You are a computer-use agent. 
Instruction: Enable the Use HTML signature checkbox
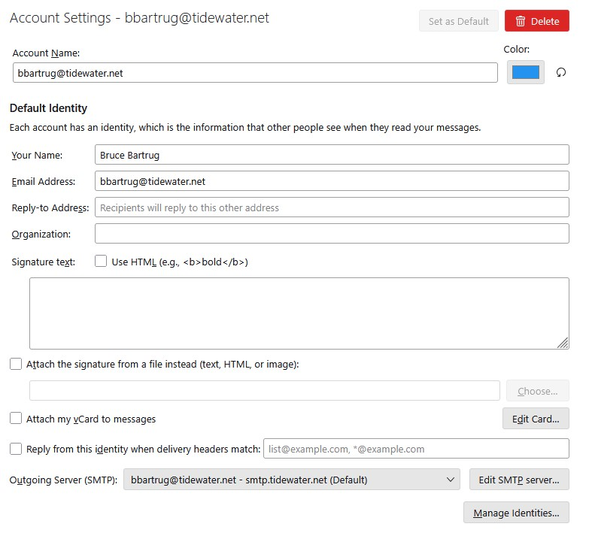pyautogui.click(x=101, y=262)
